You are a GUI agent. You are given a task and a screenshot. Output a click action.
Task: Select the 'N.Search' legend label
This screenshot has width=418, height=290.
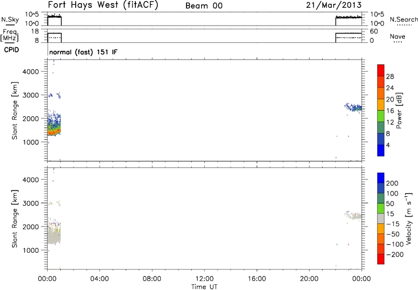(x=403, y=19)
